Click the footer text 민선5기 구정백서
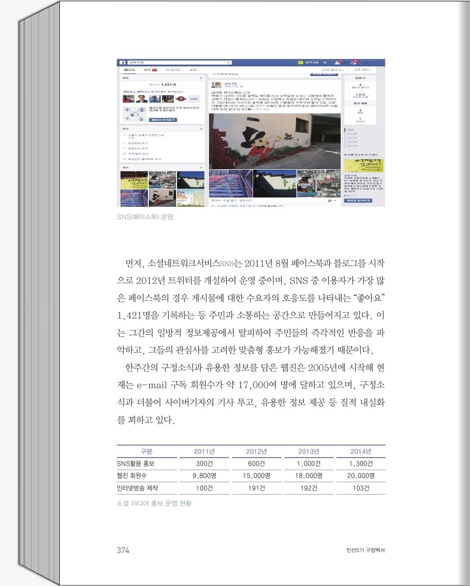470x586 pixels. (365, 550)
